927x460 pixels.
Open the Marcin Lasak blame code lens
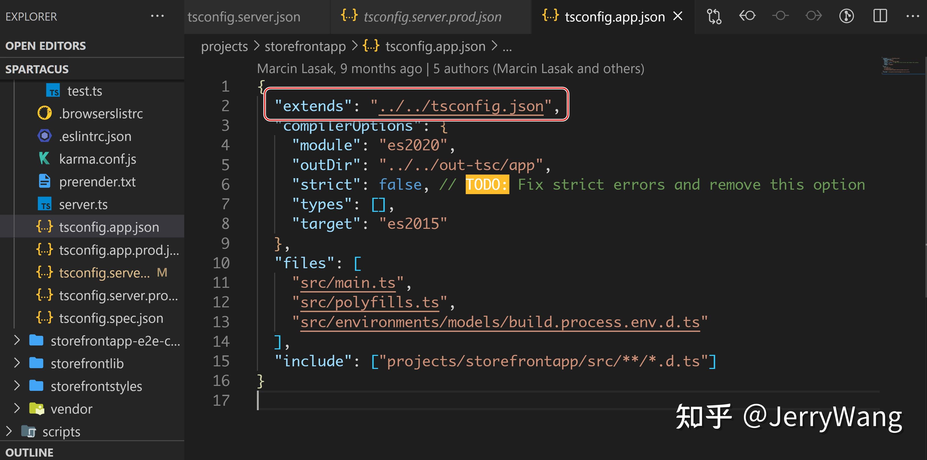(x=451, y=69)
